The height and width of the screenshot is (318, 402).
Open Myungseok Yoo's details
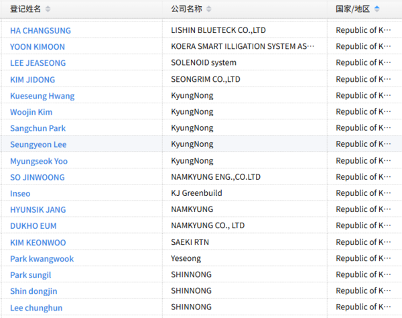pos(39,160)
